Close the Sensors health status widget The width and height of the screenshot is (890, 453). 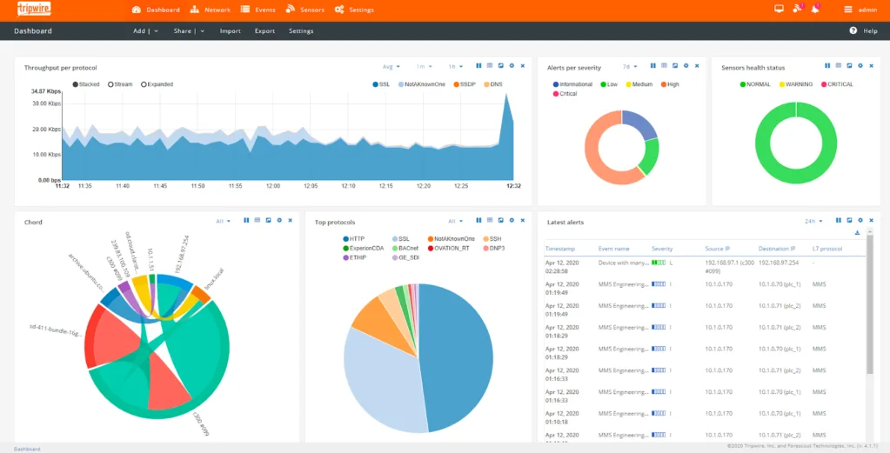click(870, 66)
